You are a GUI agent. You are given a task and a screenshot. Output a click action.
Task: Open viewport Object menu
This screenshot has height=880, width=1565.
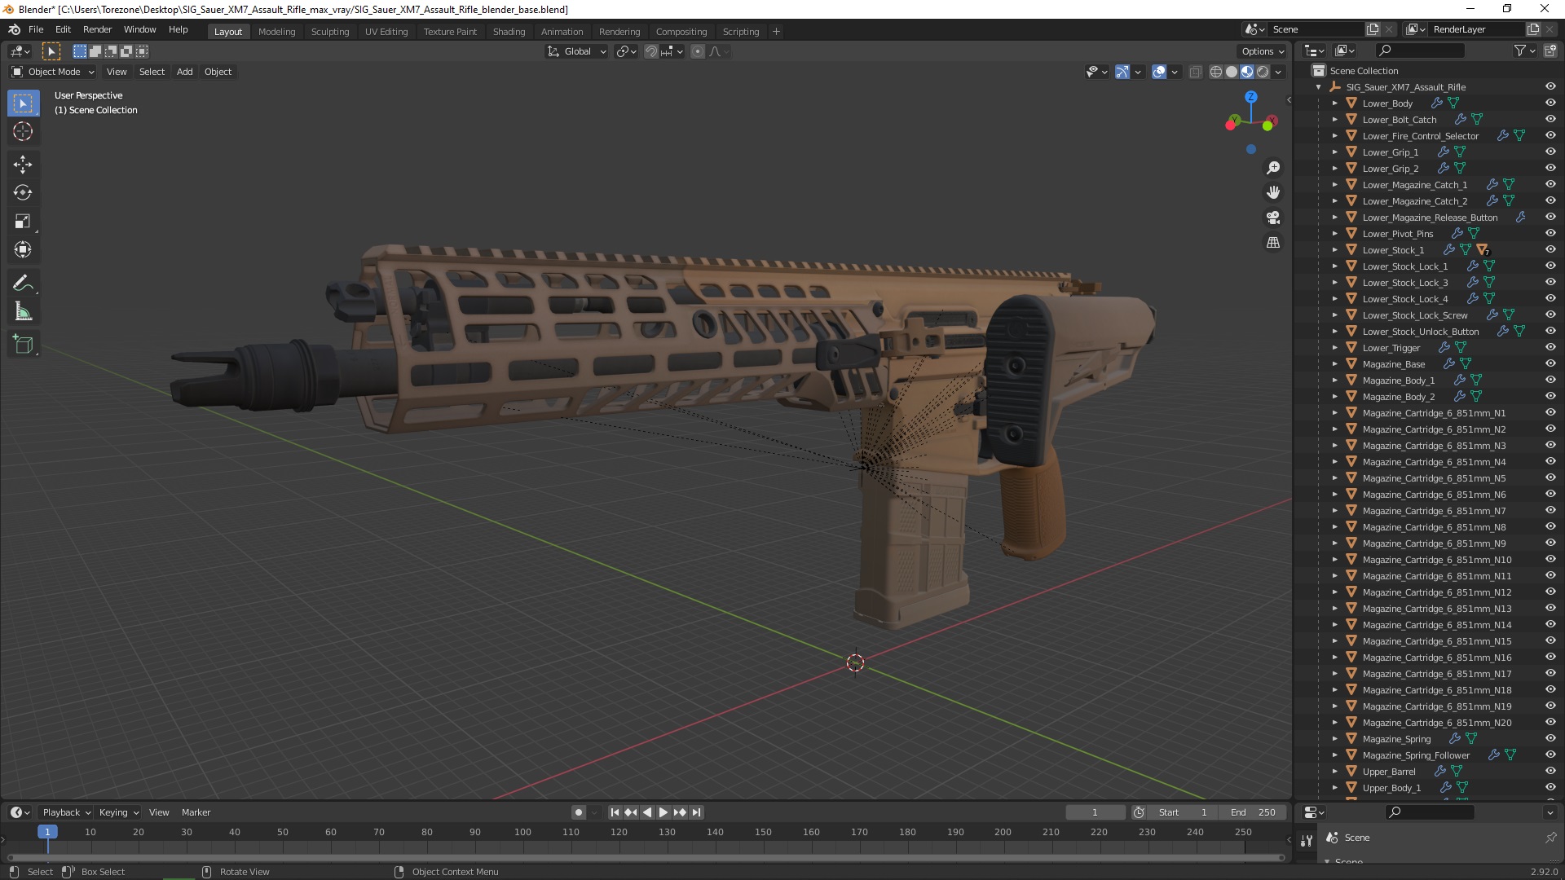218,72
